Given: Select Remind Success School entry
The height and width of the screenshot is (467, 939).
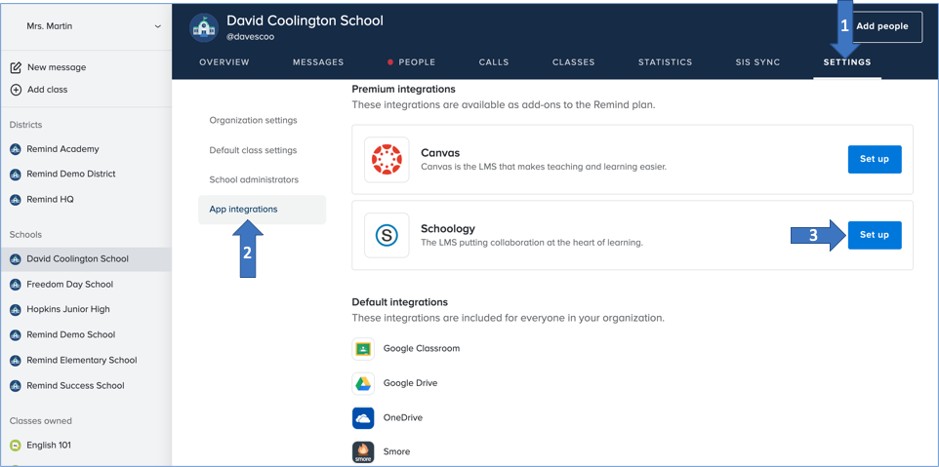Looking at the screenshot, I should point(75,386).
